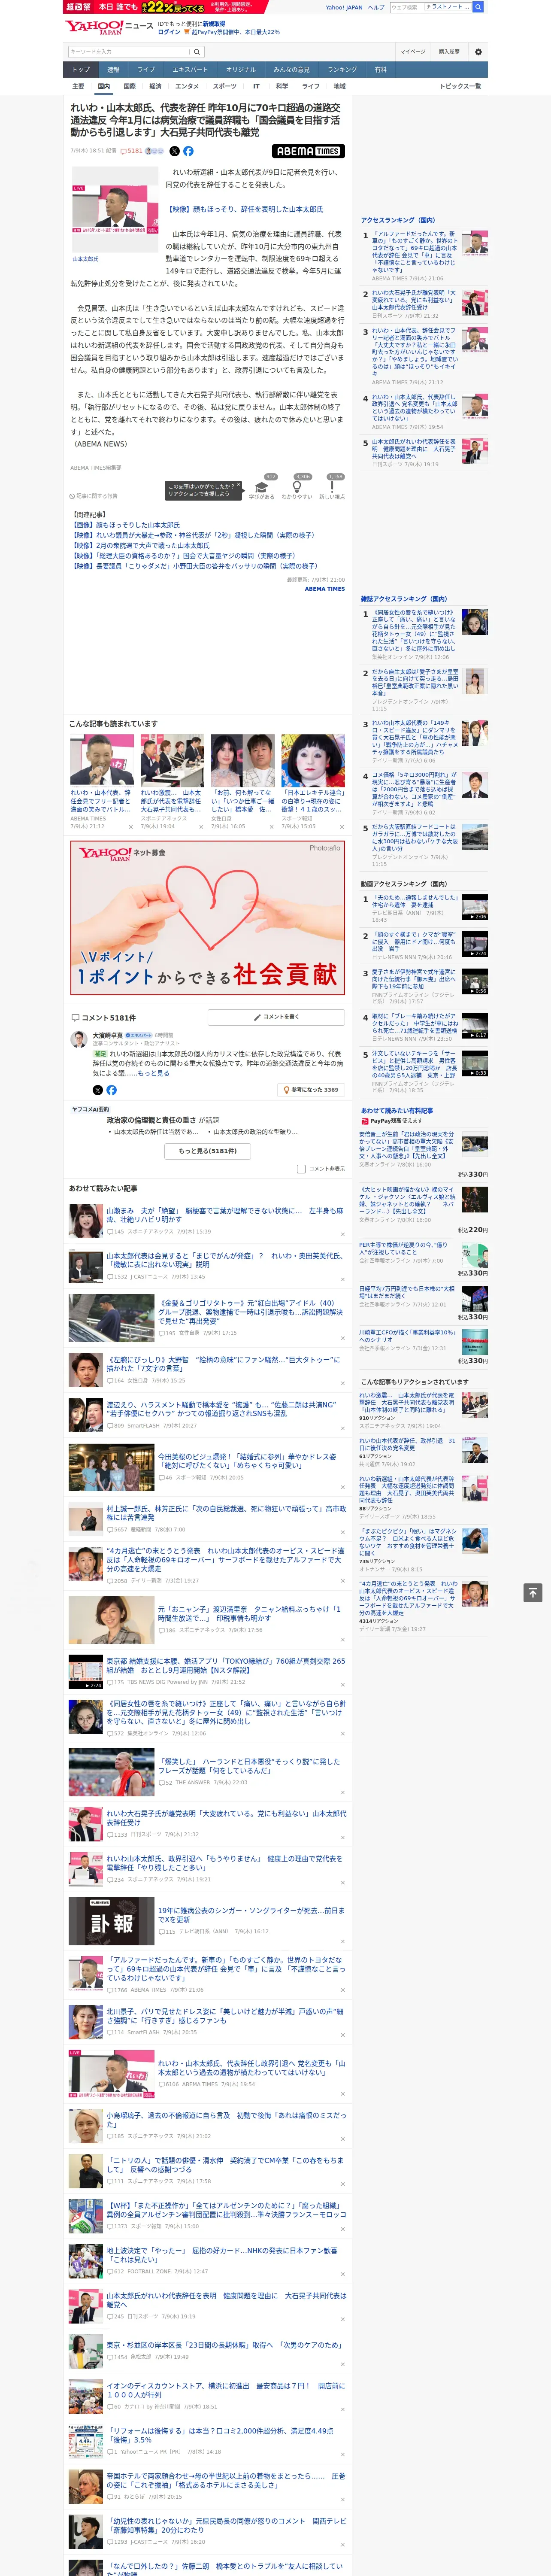This screenshot has height=2576, width=551.
Task: Click the ABEMA TIMES credit below related links
Action: tap(325, 589)
